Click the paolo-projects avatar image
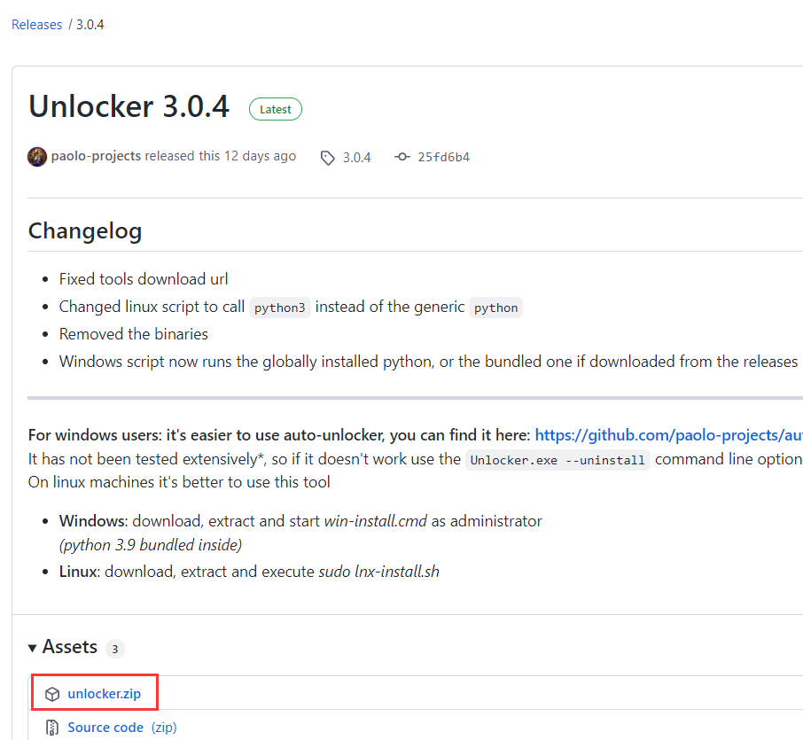The width and height of the screenshot is (803, 740). tap(37, 157)
